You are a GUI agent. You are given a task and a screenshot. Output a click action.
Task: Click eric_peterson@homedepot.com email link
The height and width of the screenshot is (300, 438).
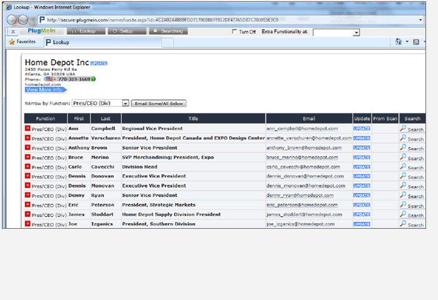click(302, 205)
